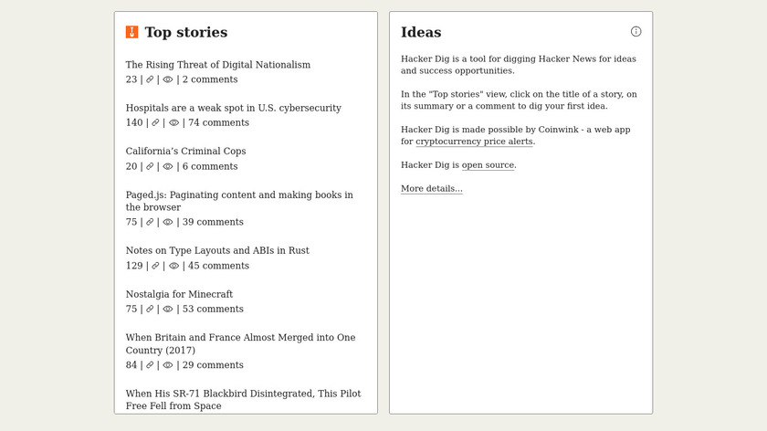Open the SR-71 Blackbird story title

(243, 399)
